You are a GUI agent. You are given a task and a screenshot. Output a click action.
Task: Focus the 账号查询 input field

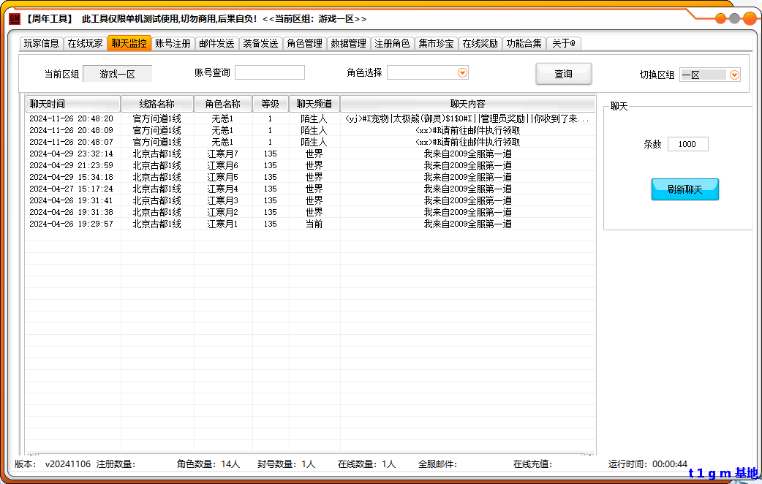(269, 72)
